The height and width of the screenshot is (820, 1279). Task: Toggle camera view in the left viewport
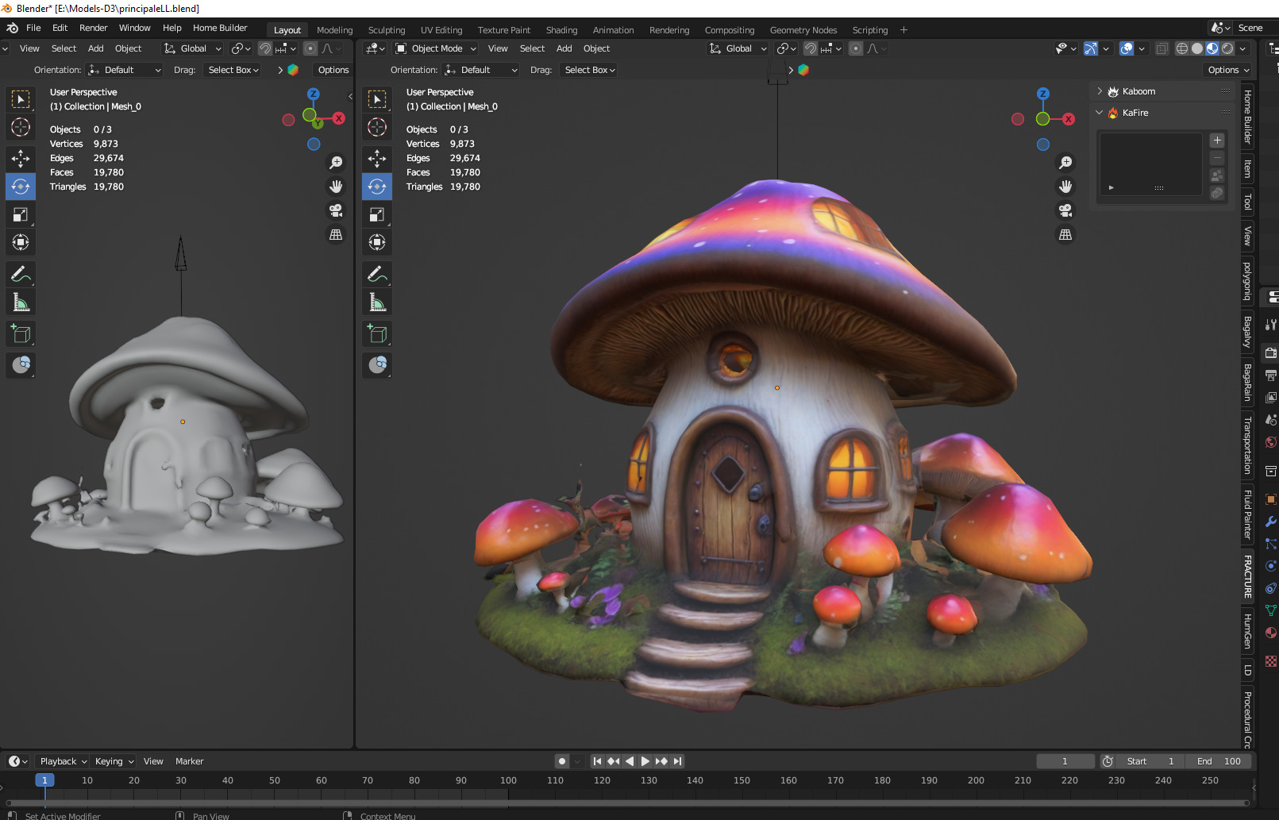[336, 210]
